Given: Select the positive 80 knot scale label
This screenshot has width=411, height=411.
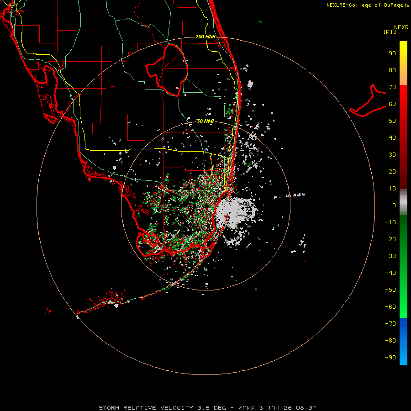Looking at the screenshot, I should tap(392, 70).
